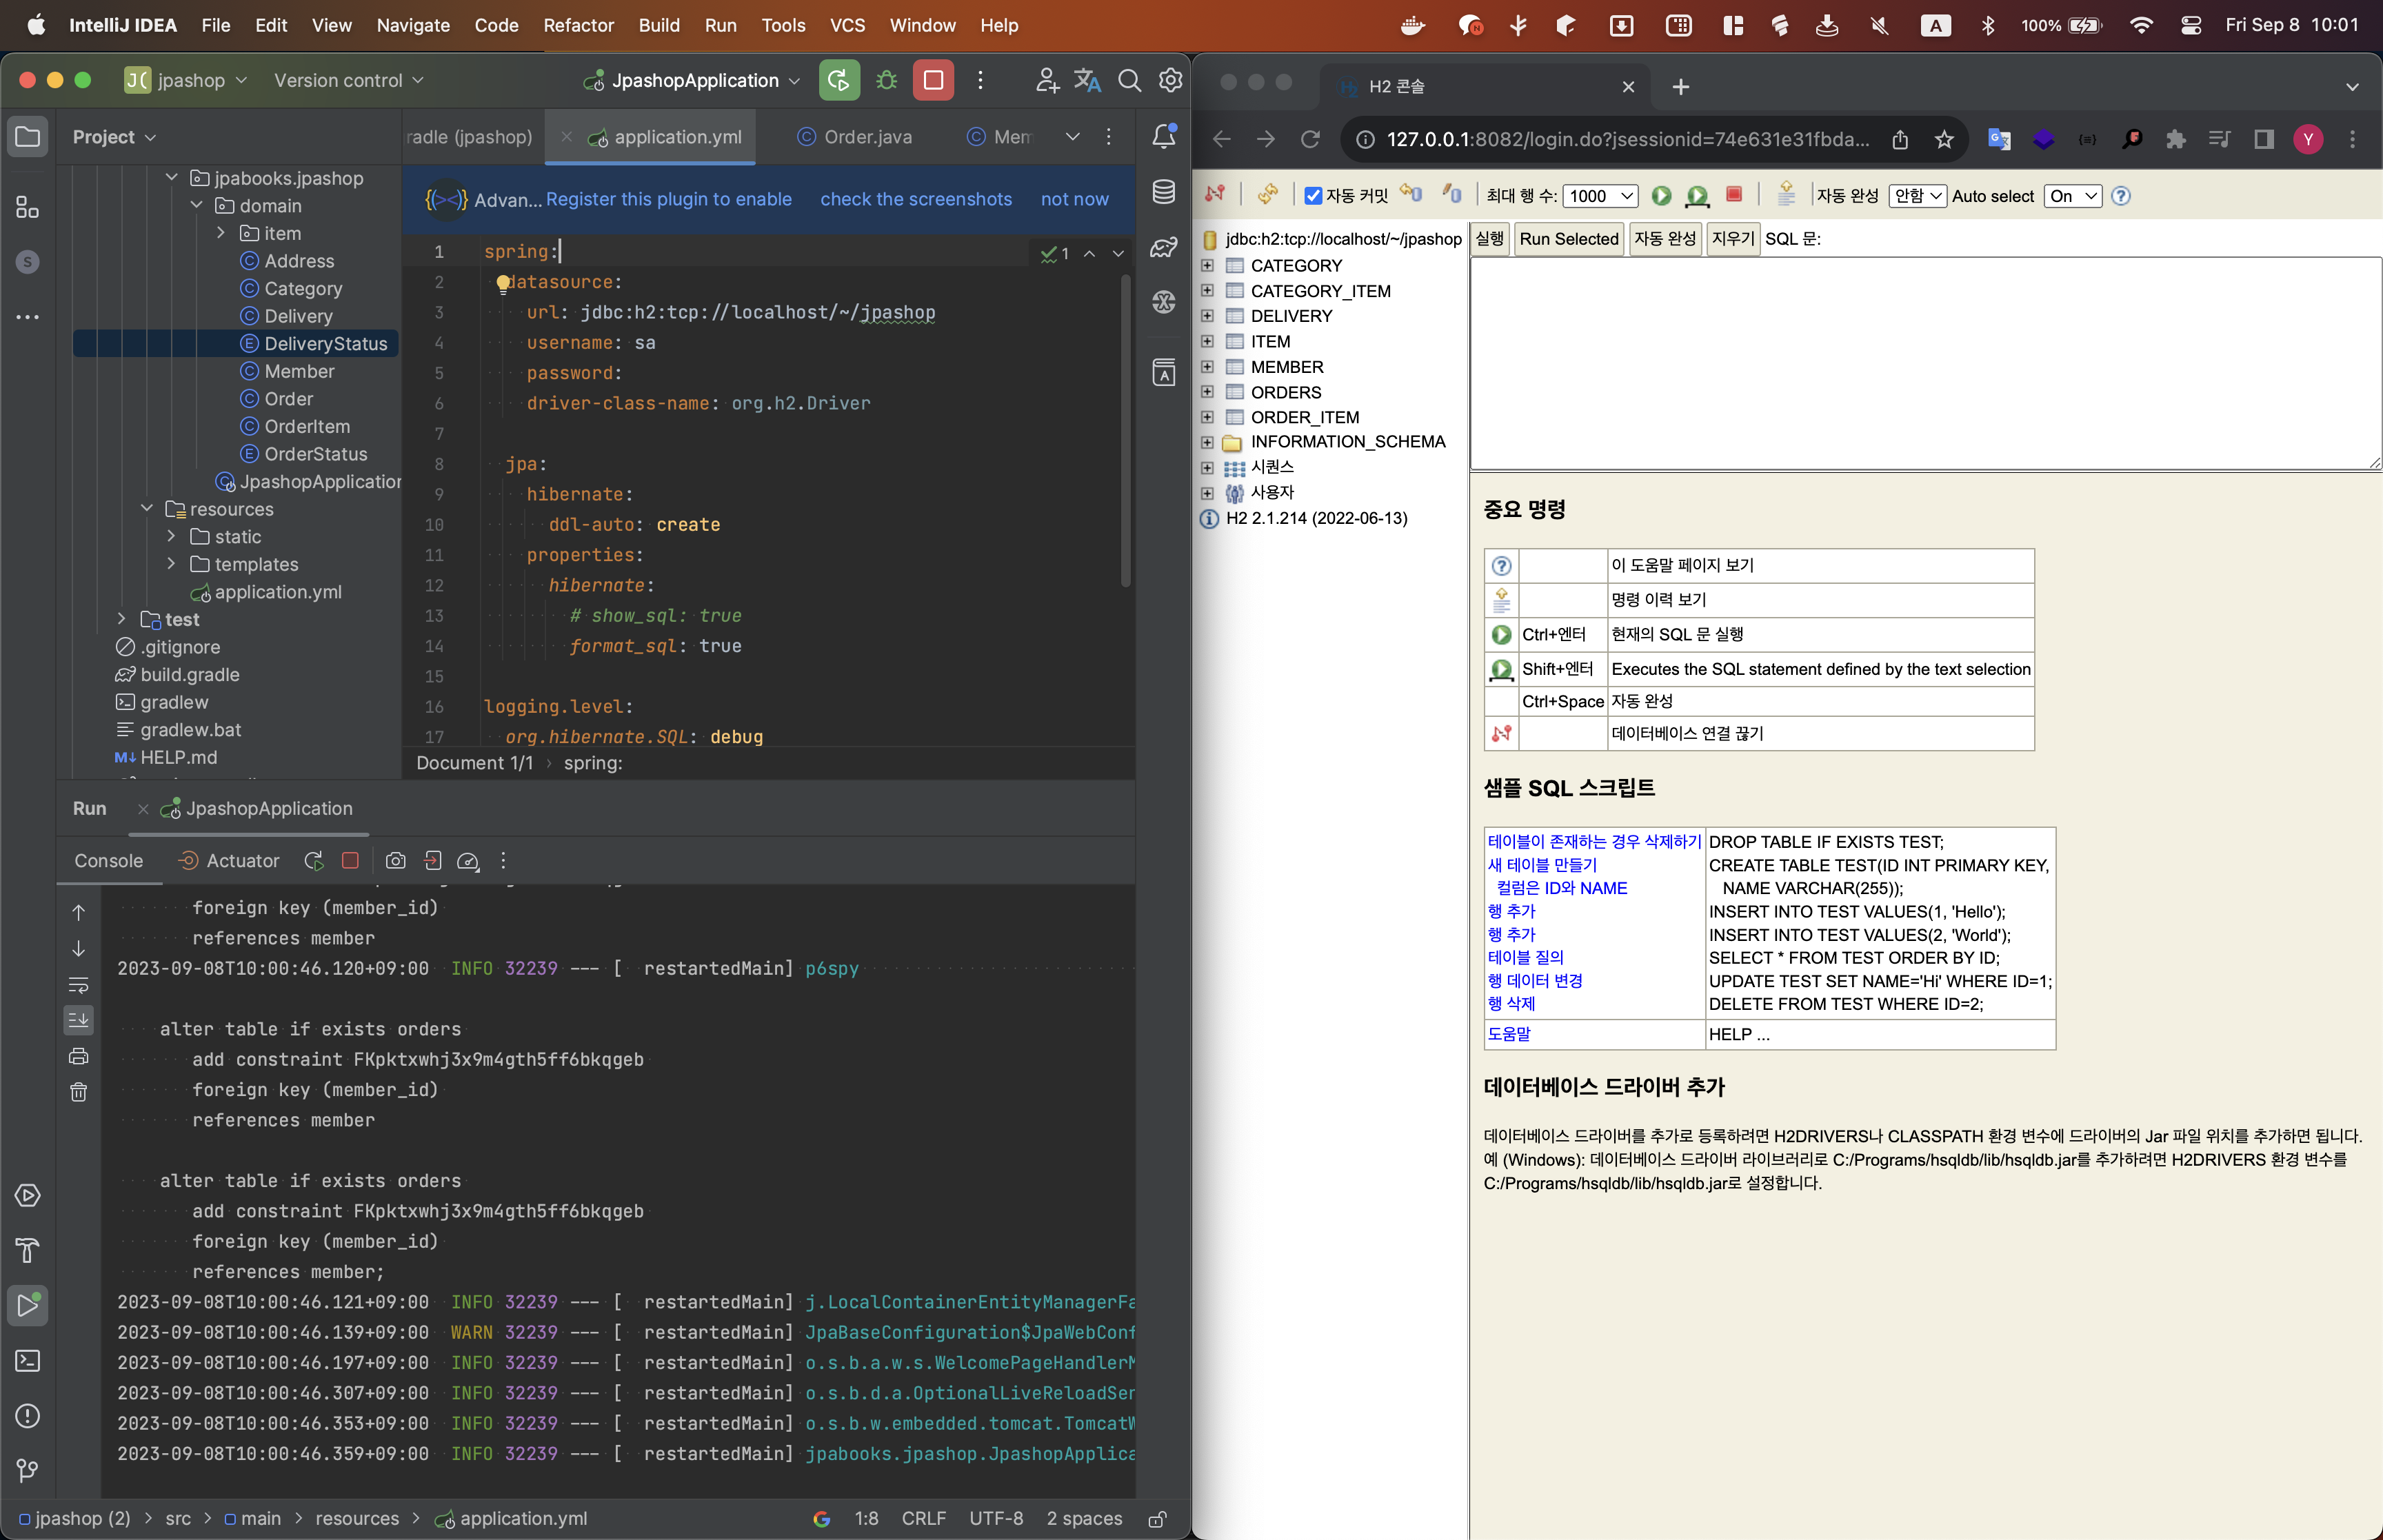Open Chrome extensions puzzle icon
The image size is (2383, 1540).
2175,139
